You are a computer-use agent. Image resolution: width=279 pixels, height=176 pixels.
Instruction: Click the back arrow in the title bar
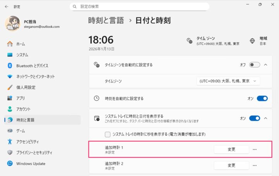click(6, 7)
